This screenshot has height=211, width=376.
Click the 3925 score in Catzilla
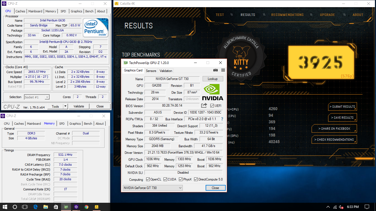pos(321,62)
